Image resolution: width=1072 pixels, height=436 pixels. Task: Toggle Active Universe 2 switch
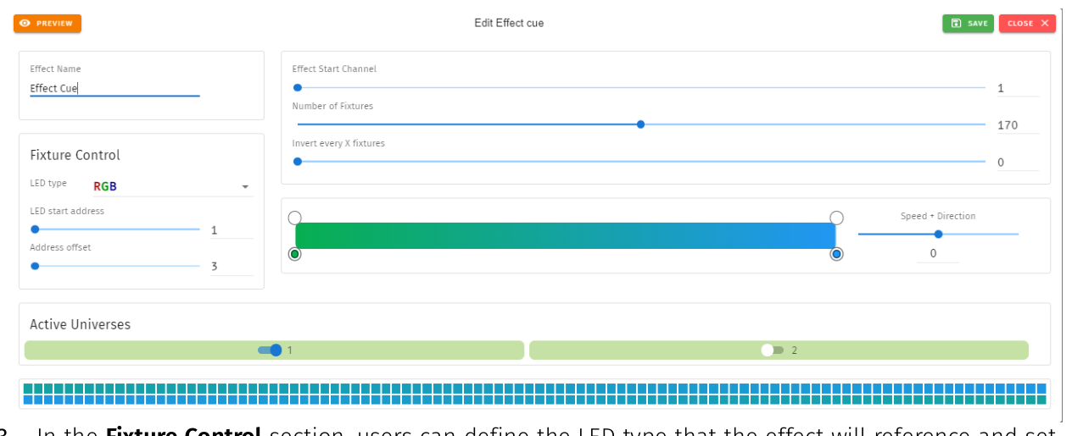772,350
